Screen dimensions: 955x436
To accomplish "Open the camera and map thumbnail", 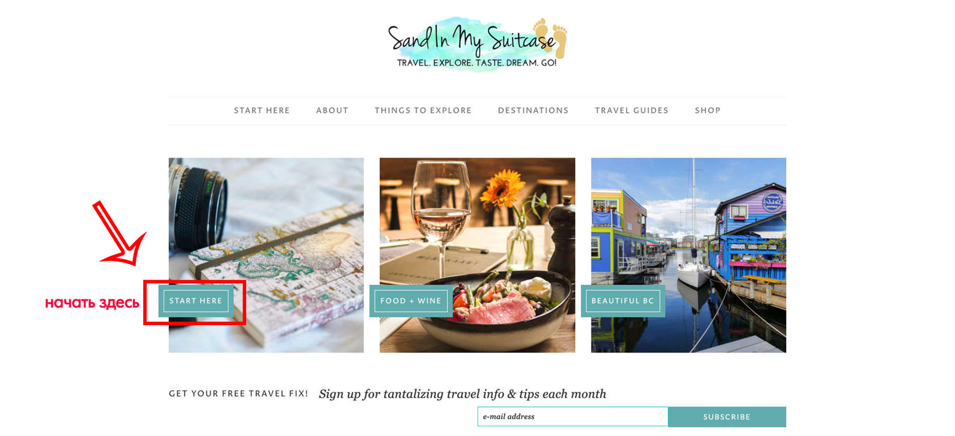I will (x=266, y=255).
